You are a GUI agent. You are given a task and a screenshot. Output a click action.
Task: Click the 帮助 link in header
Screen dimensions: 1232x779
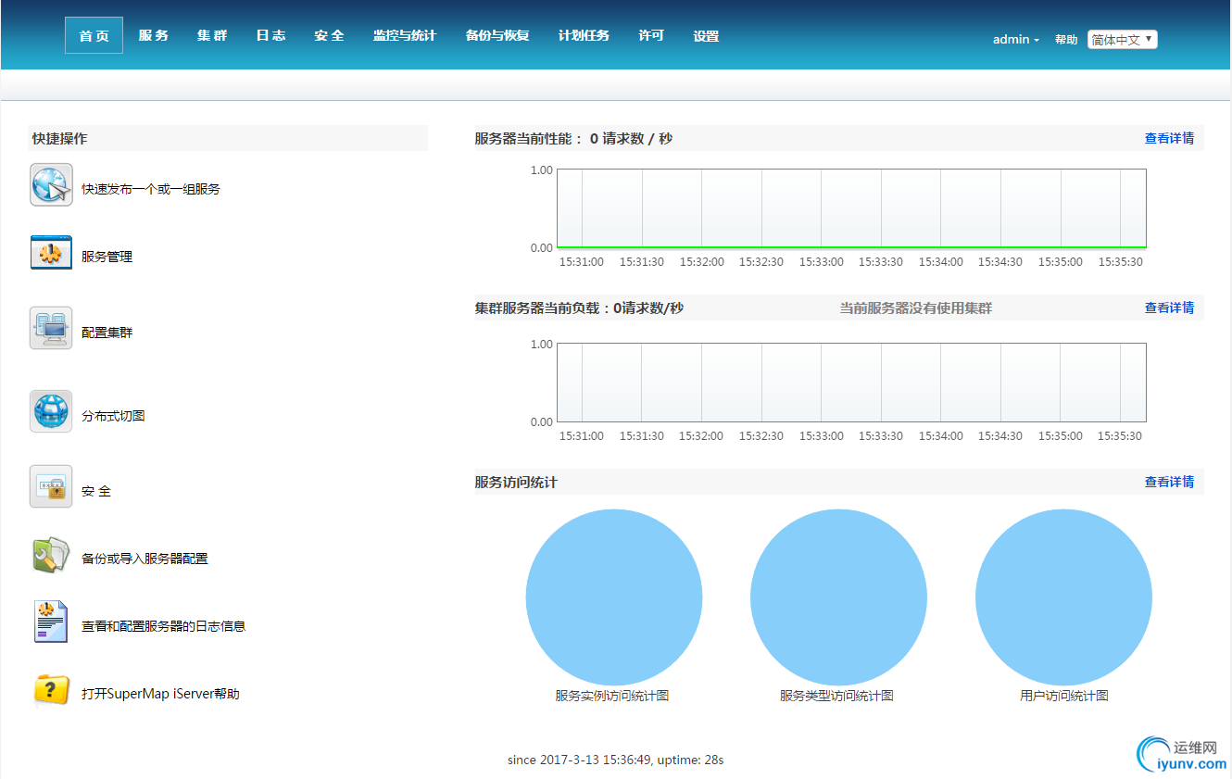click(x=1066, y=40)
